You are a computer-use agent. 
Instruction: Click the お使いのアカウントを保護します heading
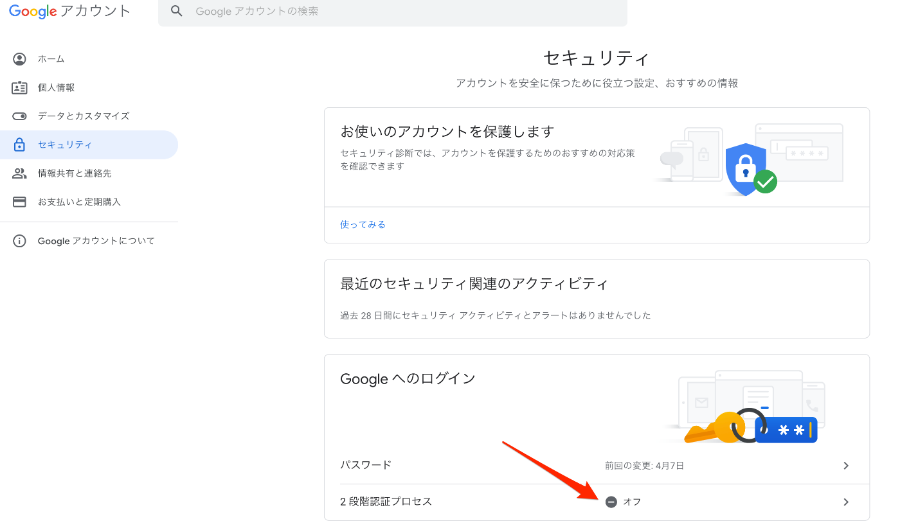click(447, 132)
